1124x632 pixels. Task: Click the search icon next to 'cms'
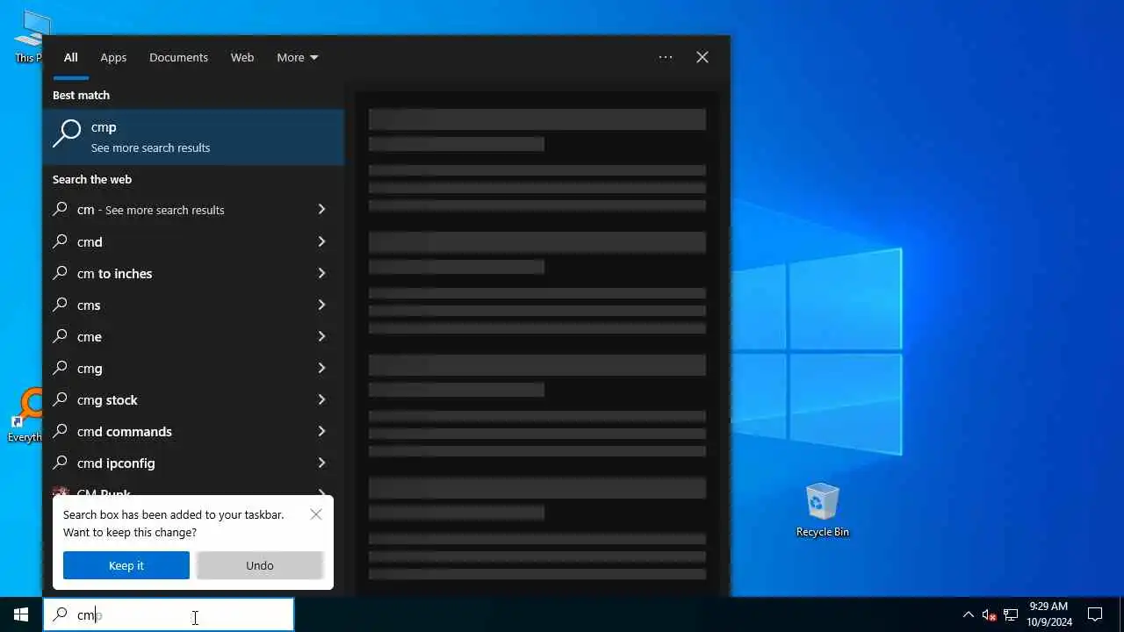(x=60, y=305)
